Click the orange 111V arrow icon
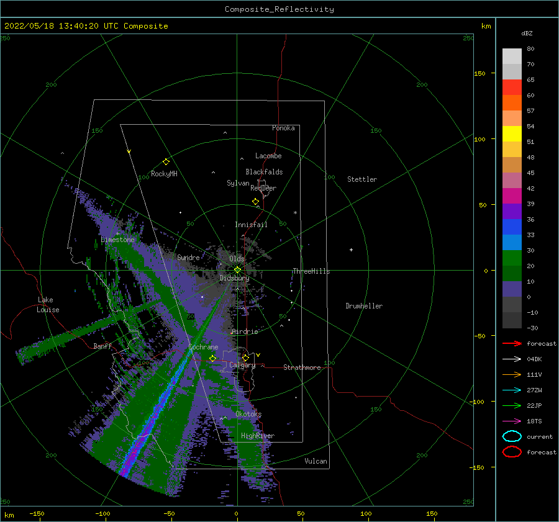Viewport: 559px width, 522px height. click(512, 374)
